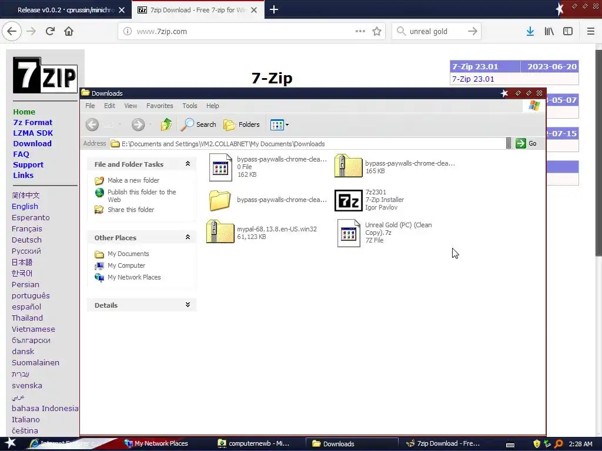Viewport: 602px width, 451px height.
Task: Click the yellow shield tray icon
Action: [x=537, y=444]
